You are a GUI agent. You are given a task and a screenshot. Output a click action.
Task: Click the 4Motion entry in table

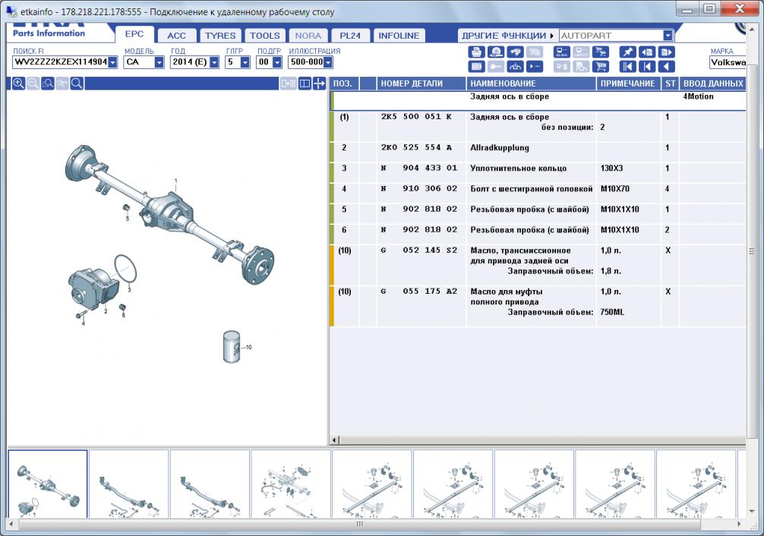click(698, 96)
